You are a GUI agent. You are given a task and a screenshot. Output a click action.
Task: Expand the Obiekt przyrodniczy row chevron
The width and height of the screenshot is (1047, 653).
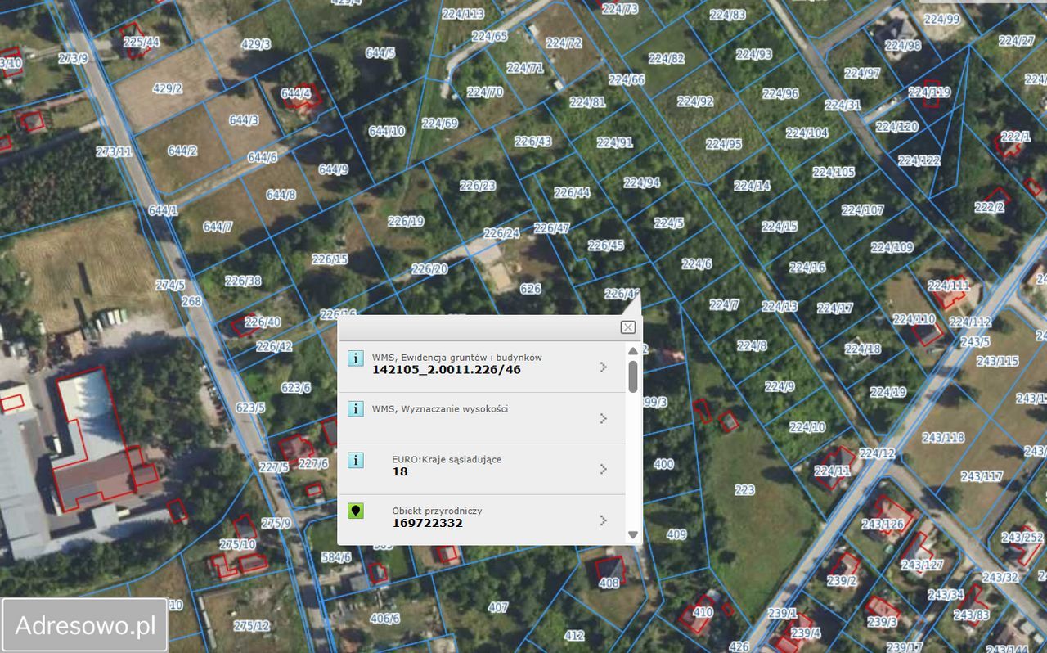[x=604, y=520]
